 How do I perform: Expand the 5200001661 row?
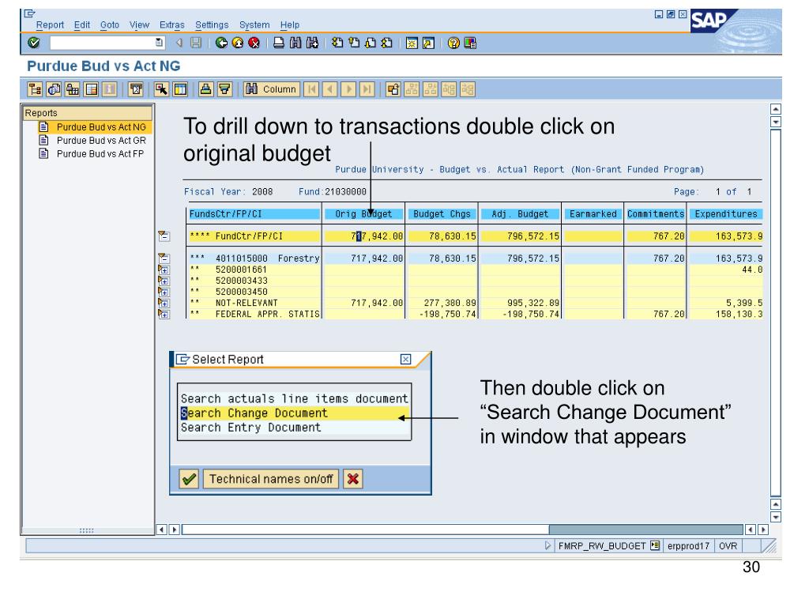[164, 270]
